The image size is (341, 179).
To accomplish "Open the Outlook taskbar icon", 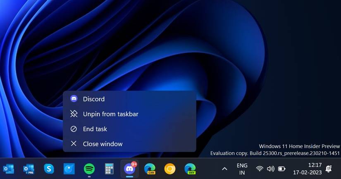I will [x=9, y=169].
